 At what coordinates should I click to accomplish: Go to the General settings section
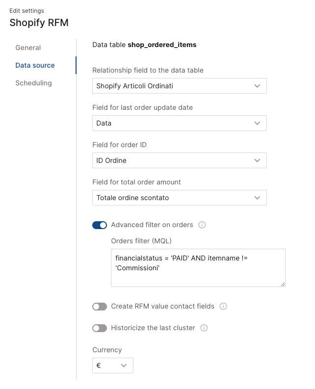(28, 48)
